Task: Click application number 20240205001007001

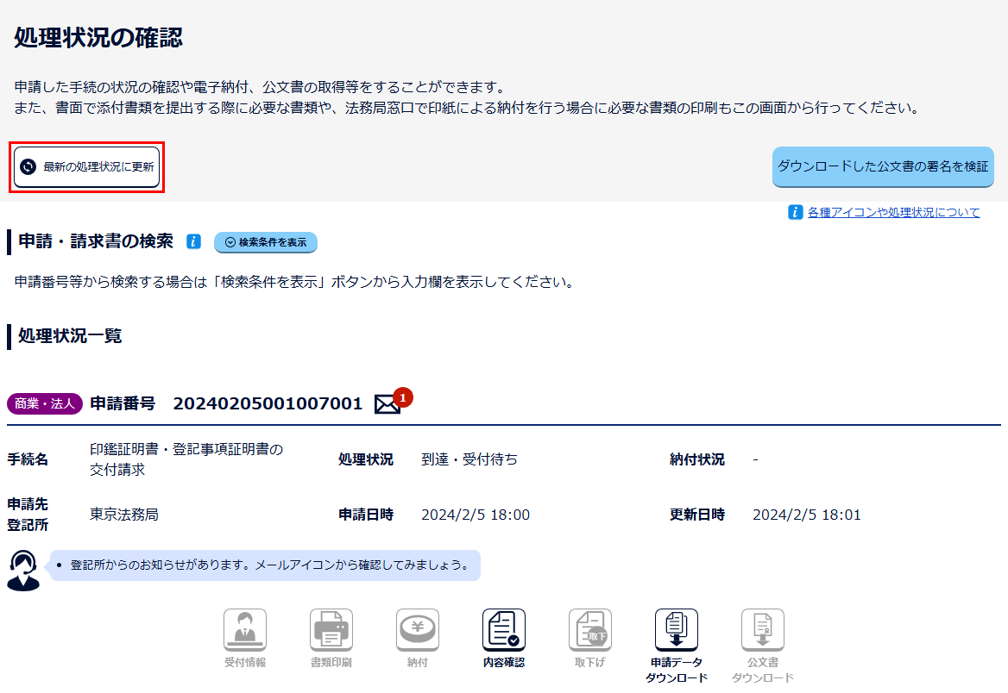Action: (x=268, y=403)
